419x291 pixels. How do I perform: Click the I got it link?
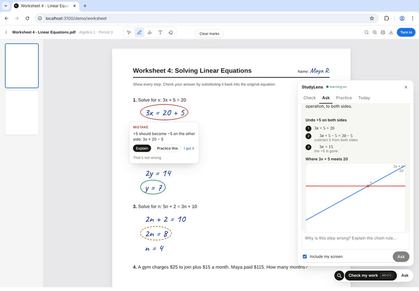(189, 148)
